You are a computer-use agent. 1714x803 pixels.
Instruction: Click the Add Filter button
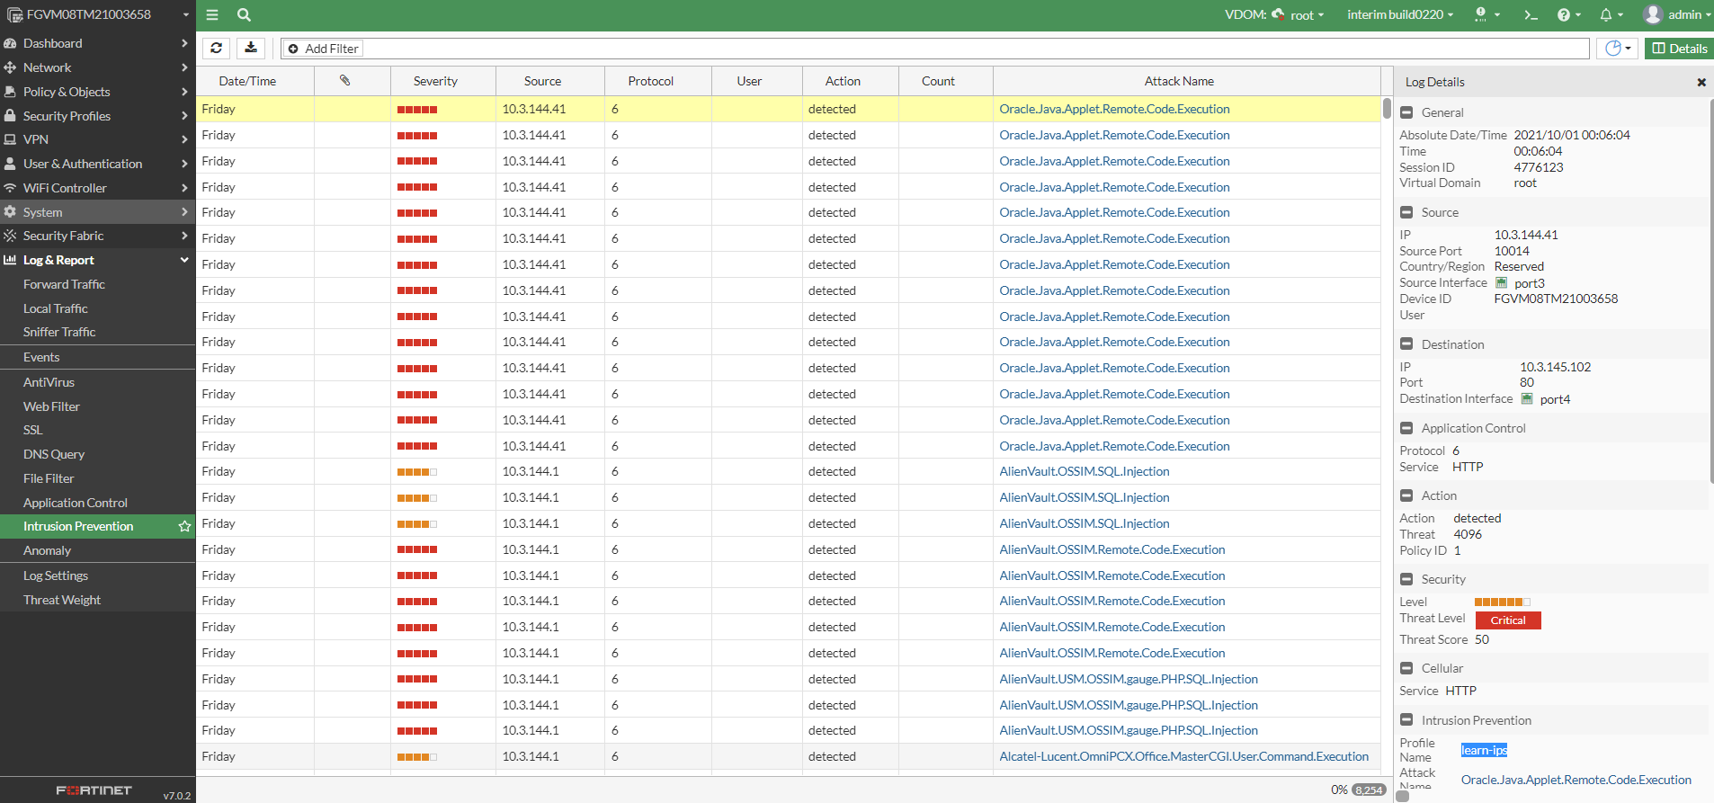324,49
